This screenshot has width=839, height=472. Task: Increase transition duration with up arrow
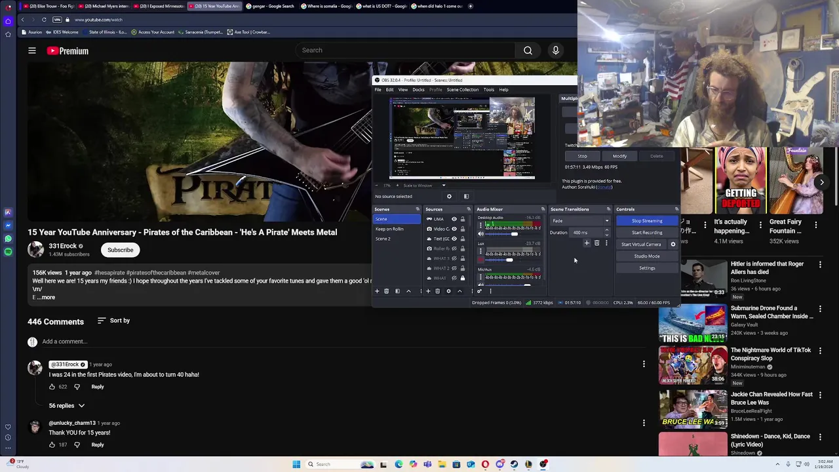coord(606,230)
